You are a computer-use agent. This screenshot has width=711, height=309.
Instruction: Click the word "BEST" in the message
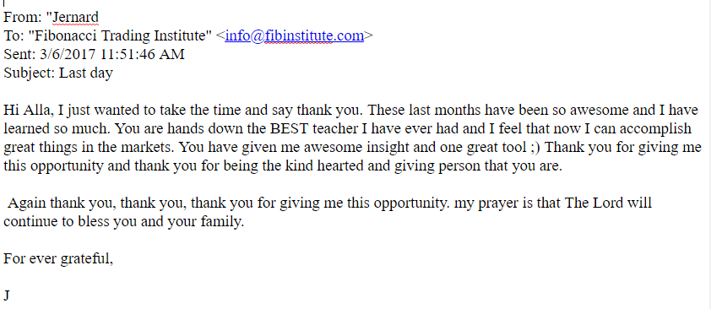287,128
